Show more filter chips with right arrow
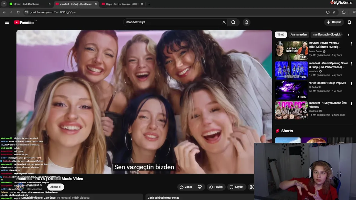 348,35
